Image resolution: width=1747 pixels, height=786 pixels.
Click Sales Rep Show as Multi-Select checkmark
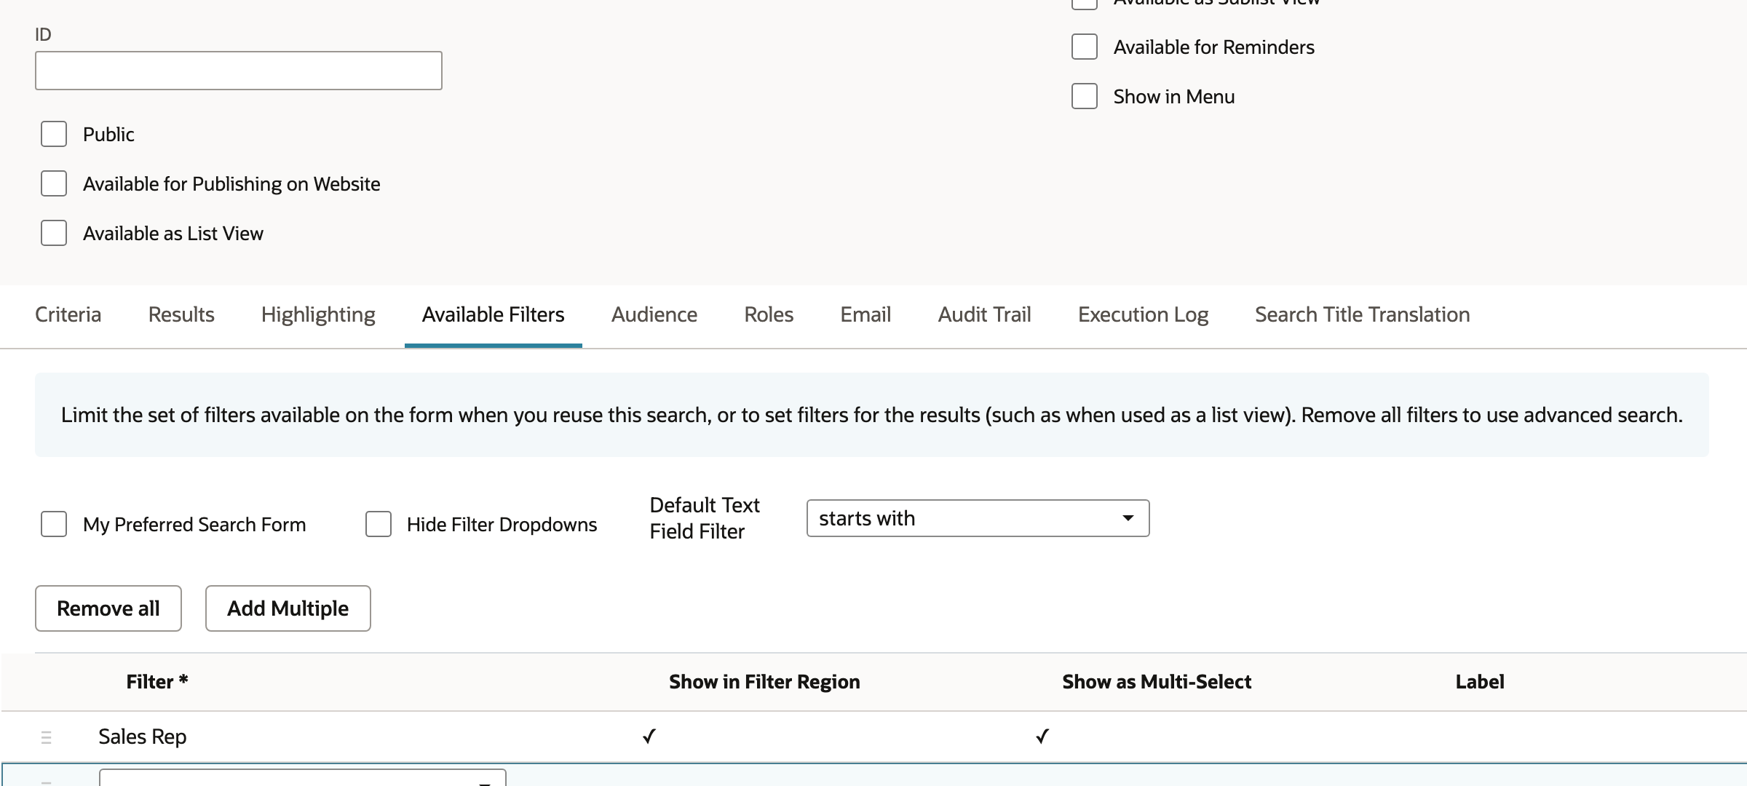[x=1042, y=737]
